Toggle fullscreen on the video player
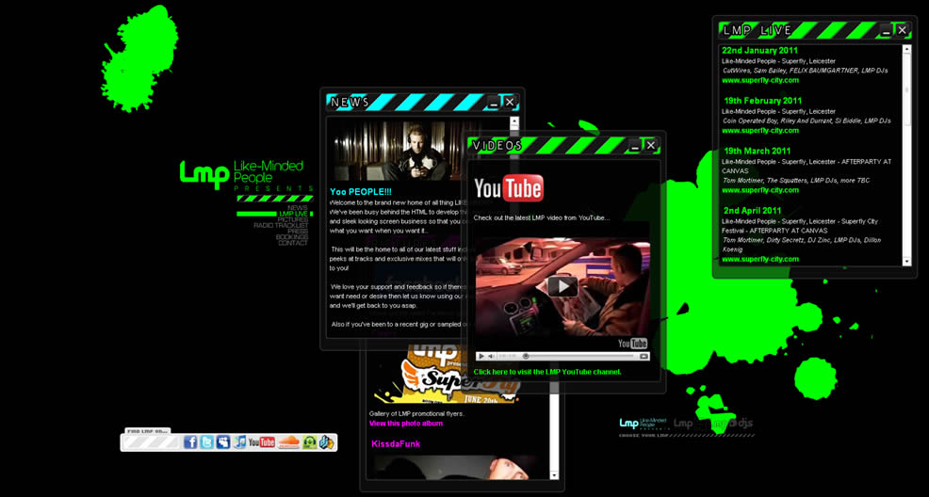Viewport: 929px width, 497px height. coord(644,356)
